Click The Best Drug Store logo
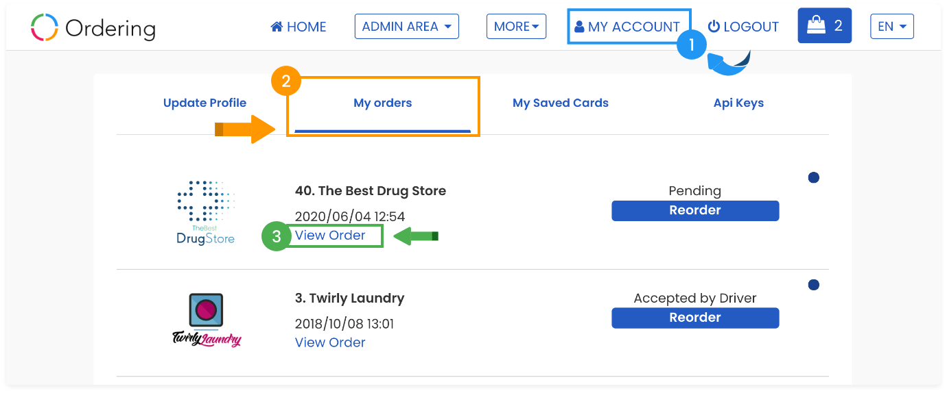The height and width of the screenshot is (393, 947). coord(206,212)
